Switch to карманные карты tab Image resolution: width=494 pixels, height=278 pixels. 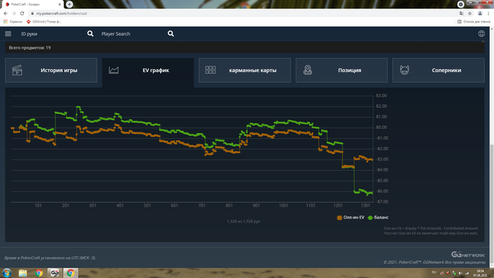coord(245,71)
